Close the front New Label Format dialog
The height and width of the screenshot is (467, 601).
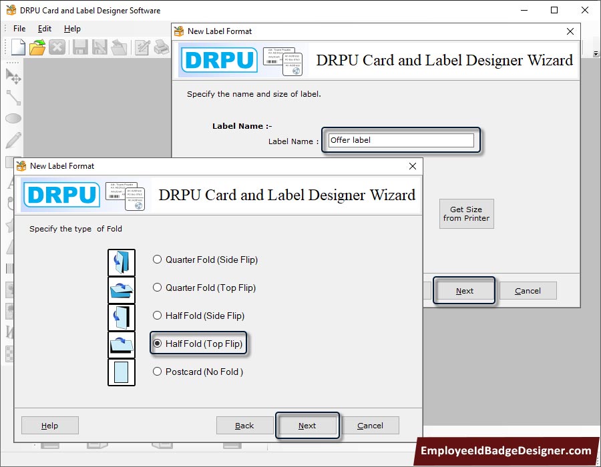(x=413, y=166)
